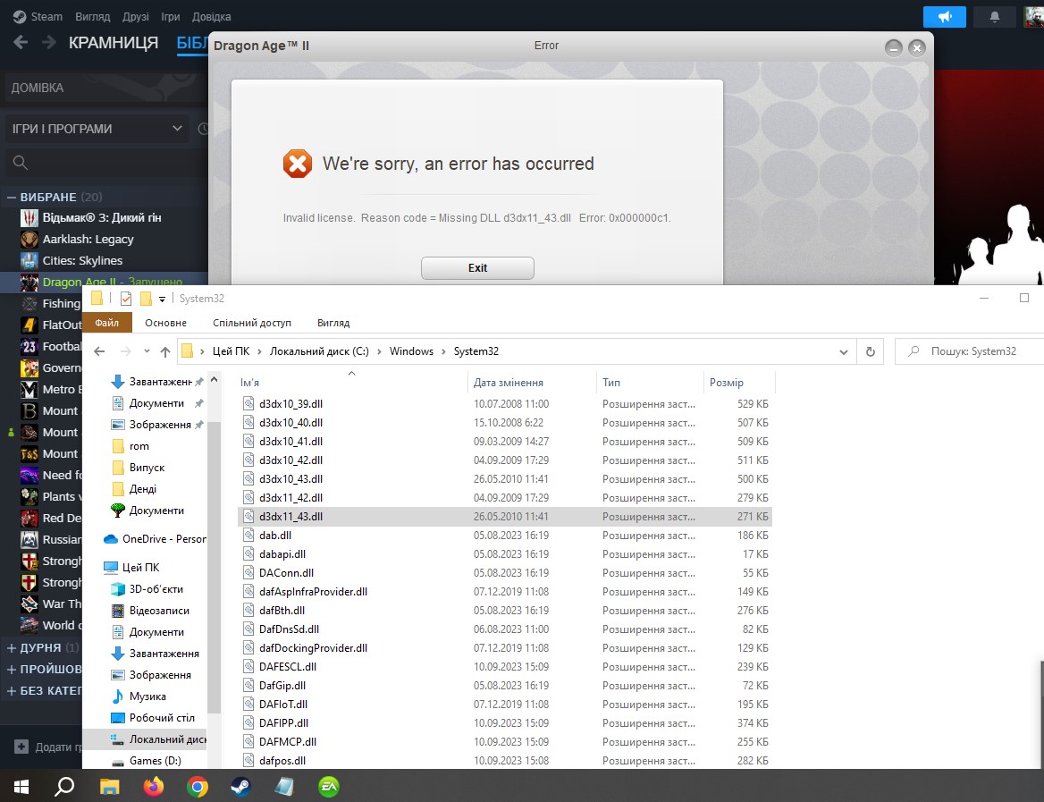
Task: Open taskbar search magnifier
Action: [x=64, y=787]
